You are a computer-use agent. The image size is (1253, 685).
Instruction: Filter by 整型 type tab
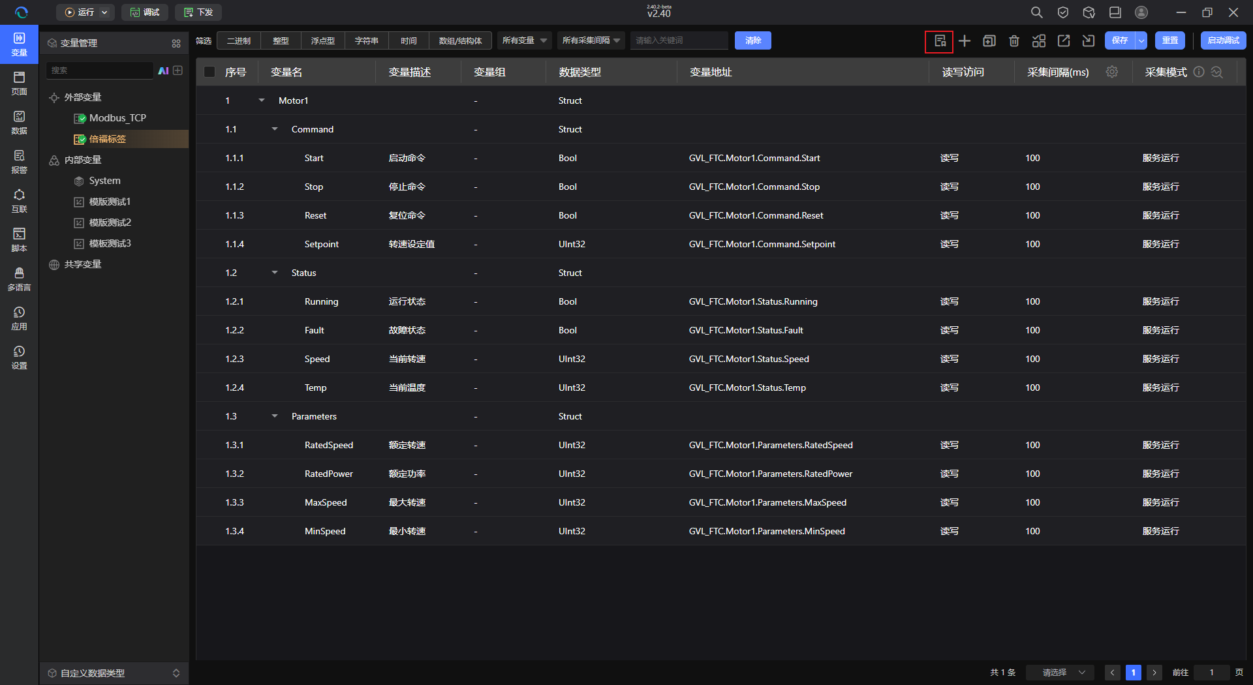point(281,40)
